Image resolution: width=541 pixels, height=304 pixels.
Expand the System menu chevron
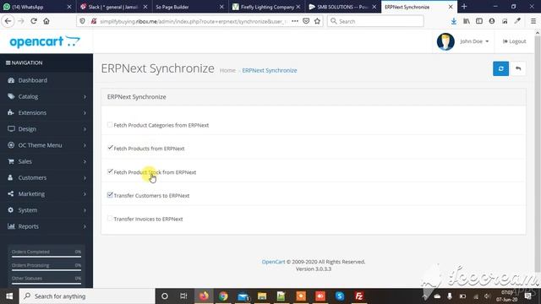[85, 210]
